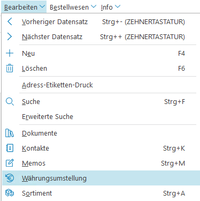The image size is (200, 201).
Task: Click the notepad pencil icon beside Memos
Action: click(x=10, y=163)
